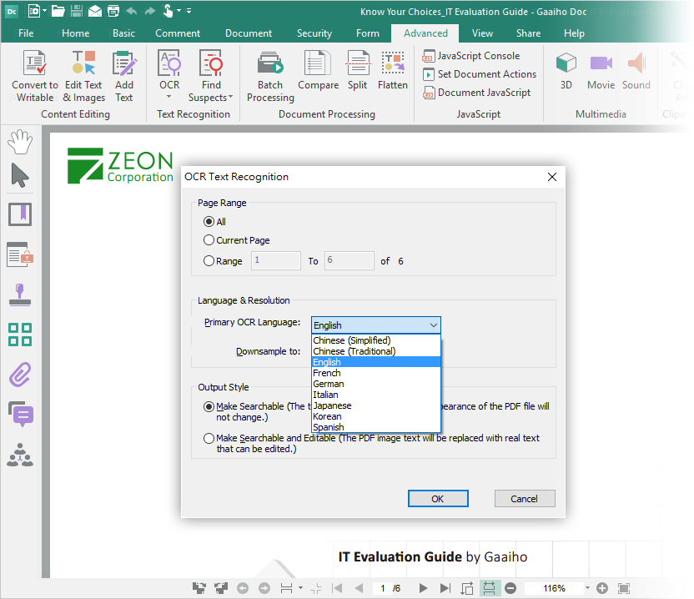Image resolution: width=694 pixels, height=599 pixels.
Task: Open Set Document Actions
Action: [x=480, y=74]
